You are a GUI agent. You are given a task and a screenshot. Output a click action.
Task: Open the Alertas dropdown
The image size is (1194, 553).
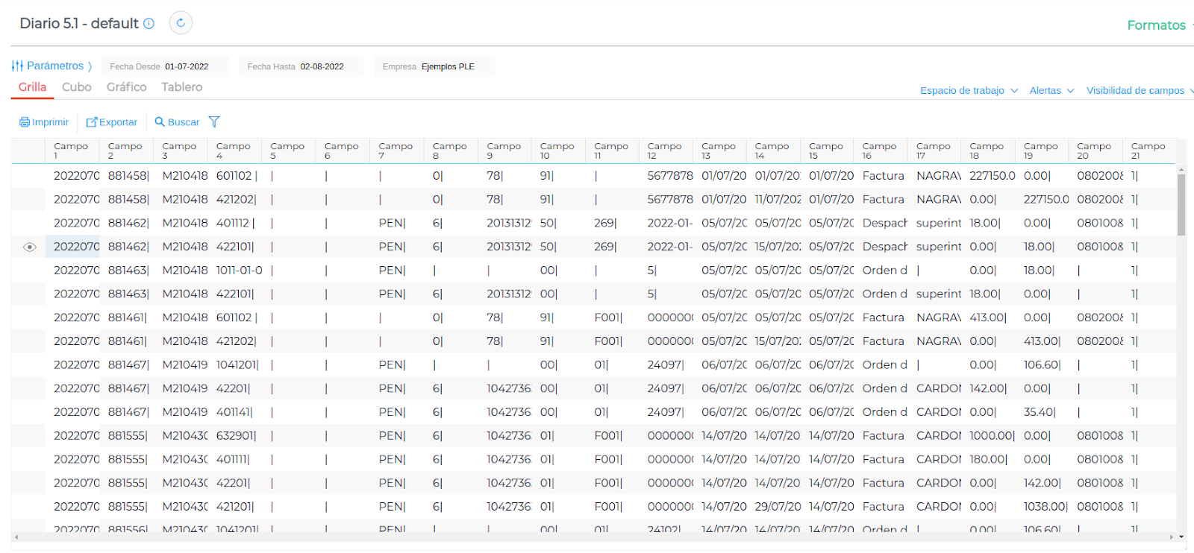1051,91
